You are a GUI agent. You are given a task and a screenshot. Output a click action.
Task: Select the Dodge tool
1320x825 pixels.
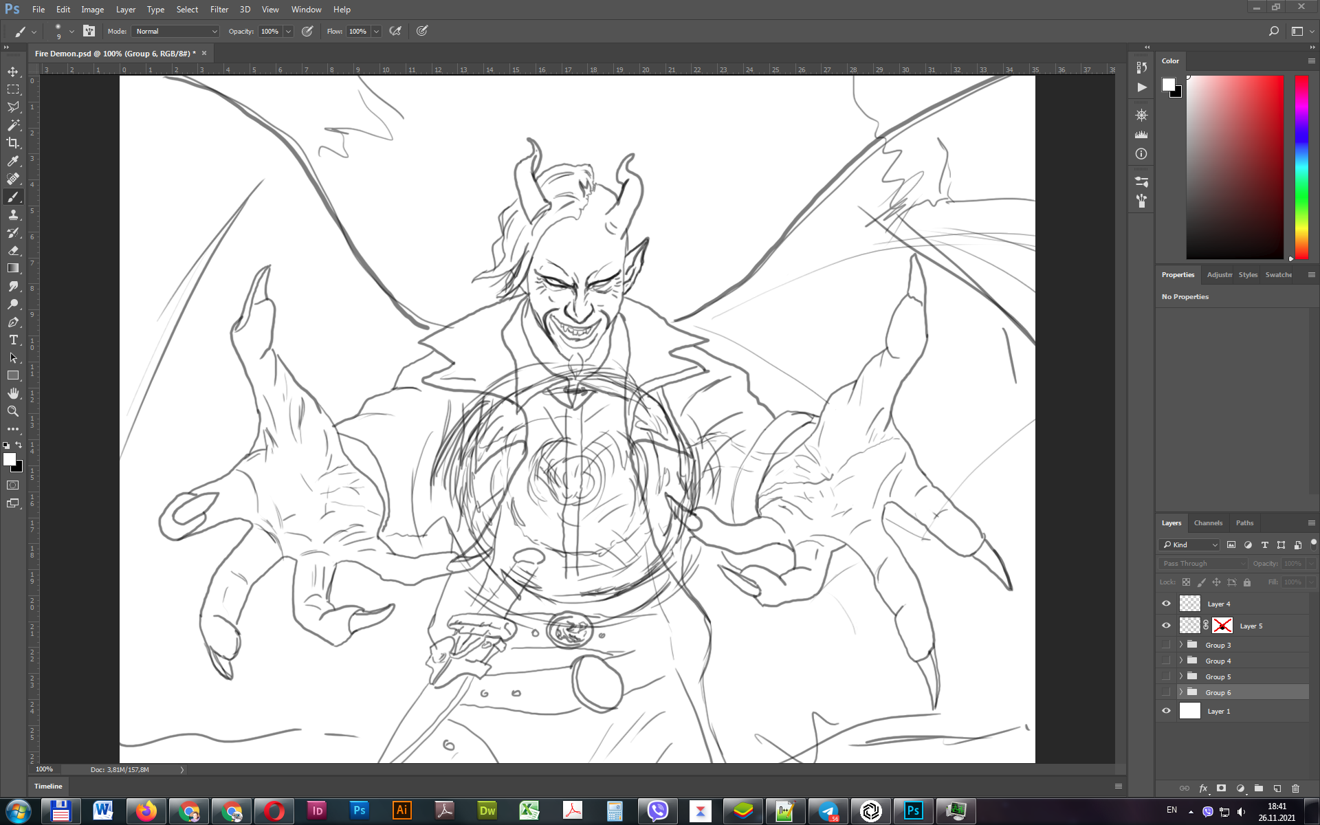click(x=13, y=304)
